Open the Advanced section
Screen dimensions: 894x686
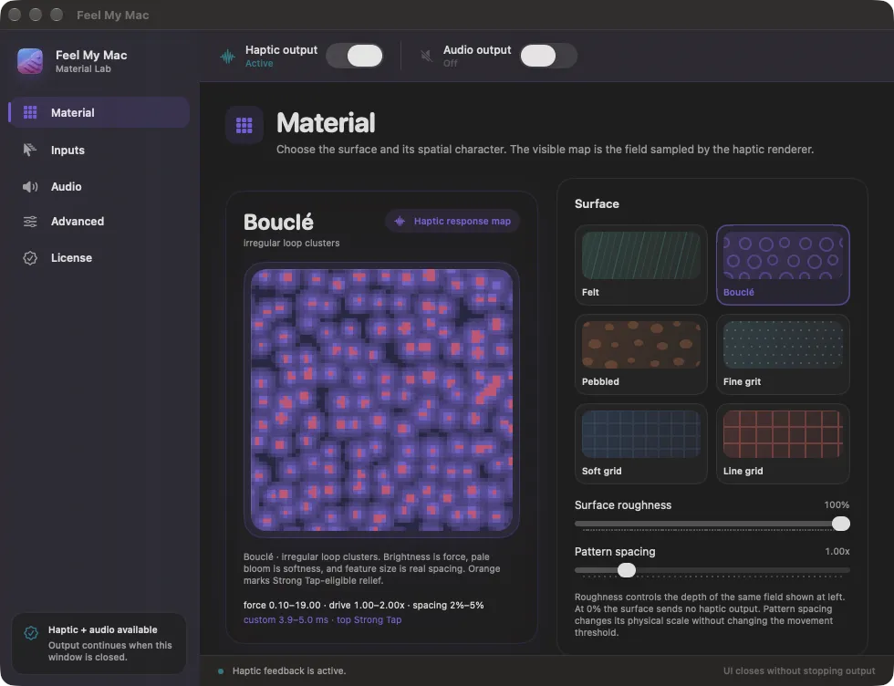click(x=99, y=222)
